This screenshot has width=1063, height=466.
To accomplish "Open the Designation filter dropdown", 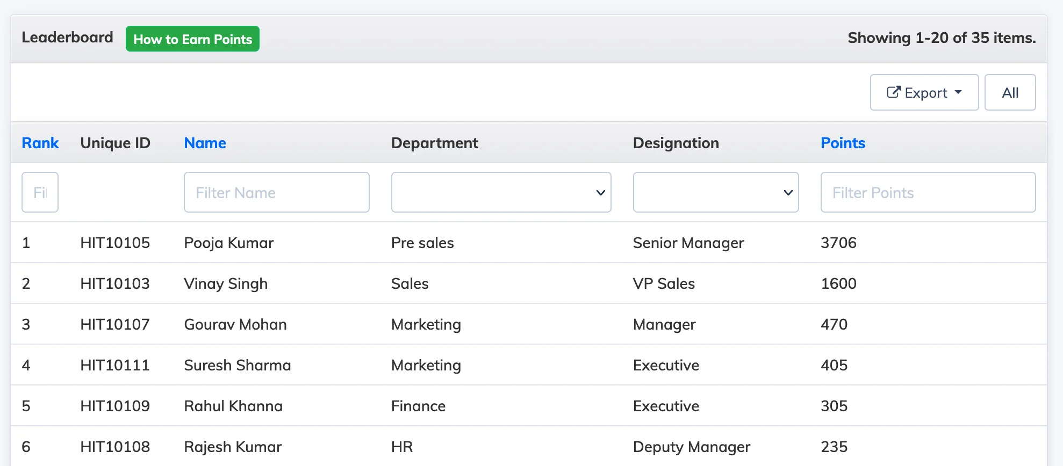I will (x=716, y=192).
